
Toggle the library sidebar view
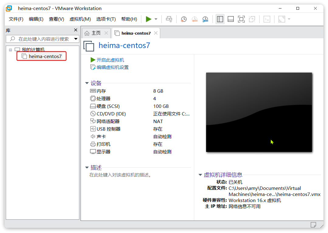220,19
